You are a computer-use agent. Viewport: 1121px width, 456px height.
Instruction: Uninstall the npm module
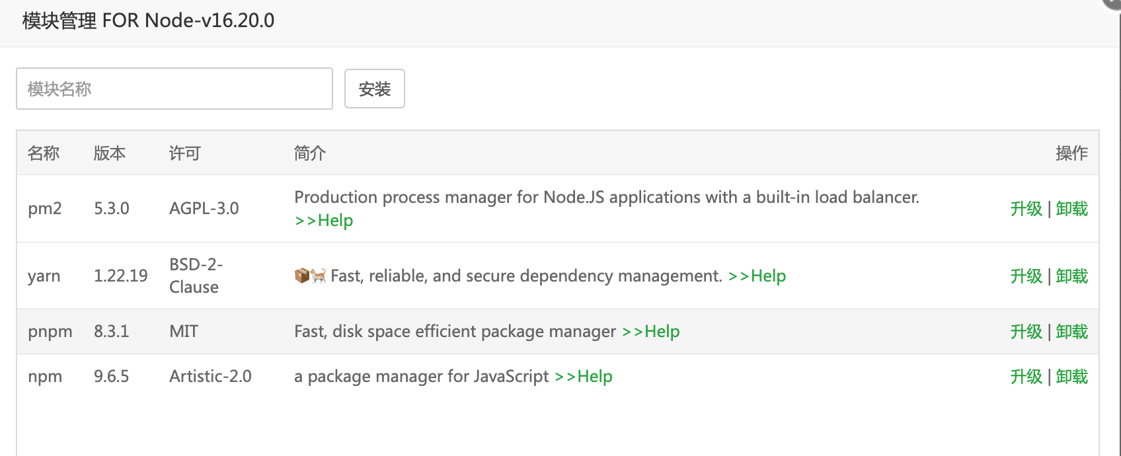coord(1071,377)
